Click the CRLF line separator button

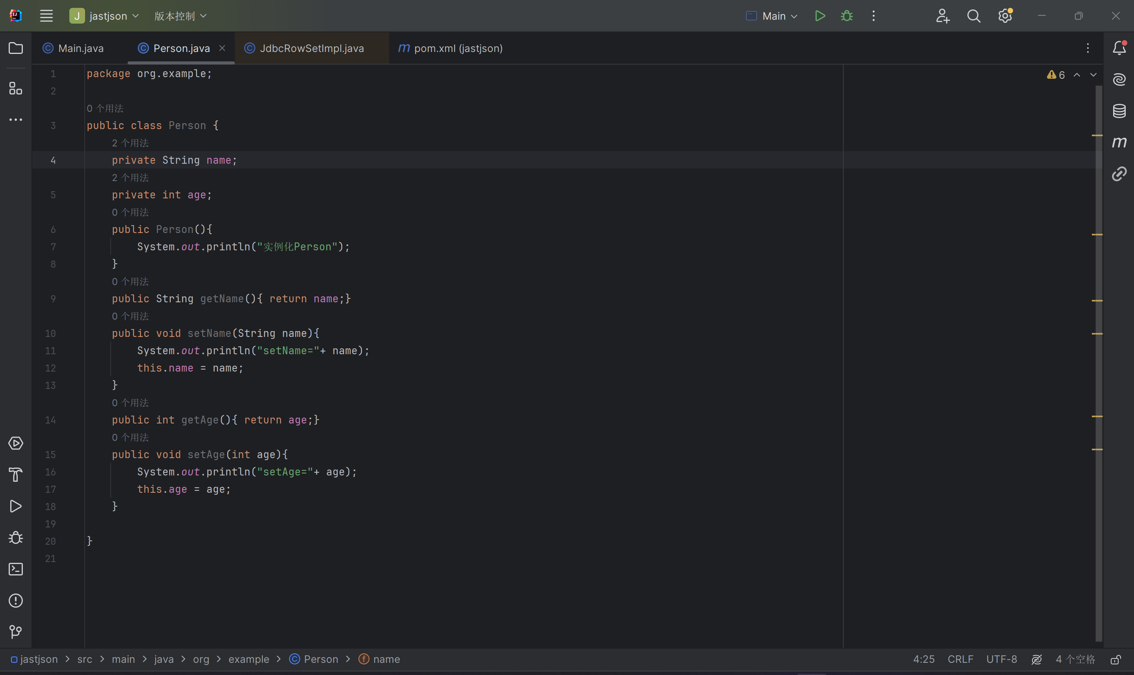click(x=960, y=660)
